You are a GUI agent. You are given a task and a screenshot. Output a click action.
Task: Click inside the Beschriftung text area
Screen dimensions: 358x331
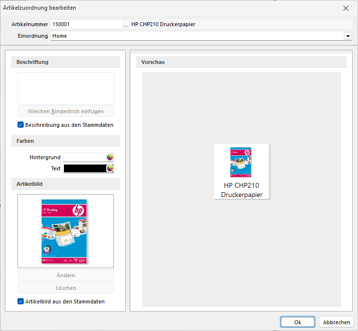point(66,89)
